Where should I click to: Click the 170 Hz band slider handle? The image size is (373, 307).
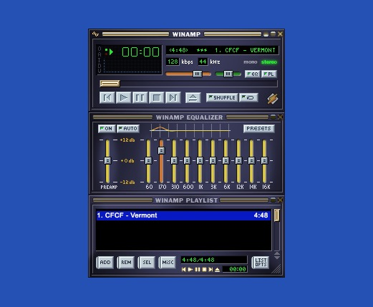point(161,150)
